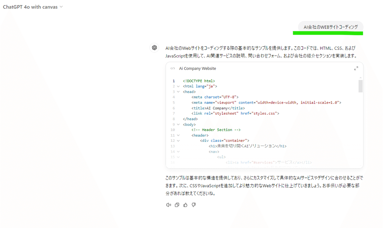Collapse the nav element fold on line 14

tap(178, 151)
